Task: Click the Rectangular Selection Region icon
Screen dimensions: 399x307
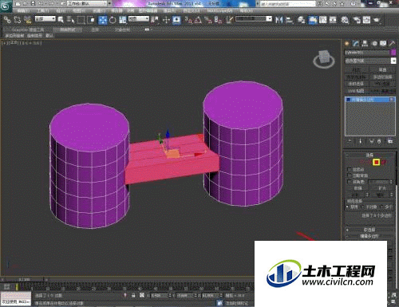Action: tap(81, 20)
